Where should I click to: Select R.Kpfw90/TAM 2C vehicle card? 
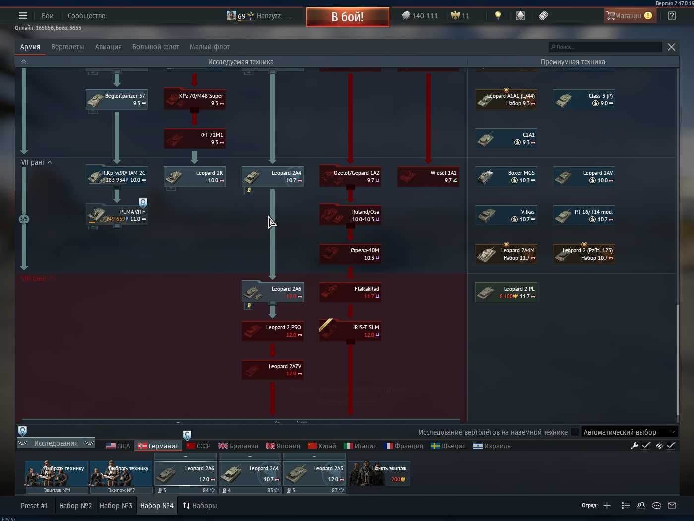[x=117, y=176]
